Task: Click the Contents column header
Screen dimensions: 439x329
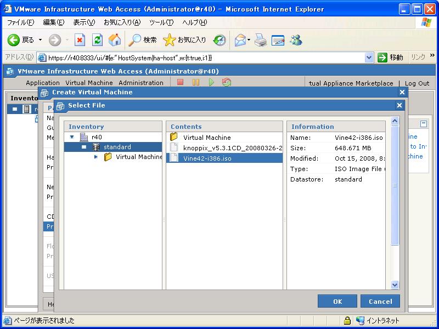Action: [224, 127]
